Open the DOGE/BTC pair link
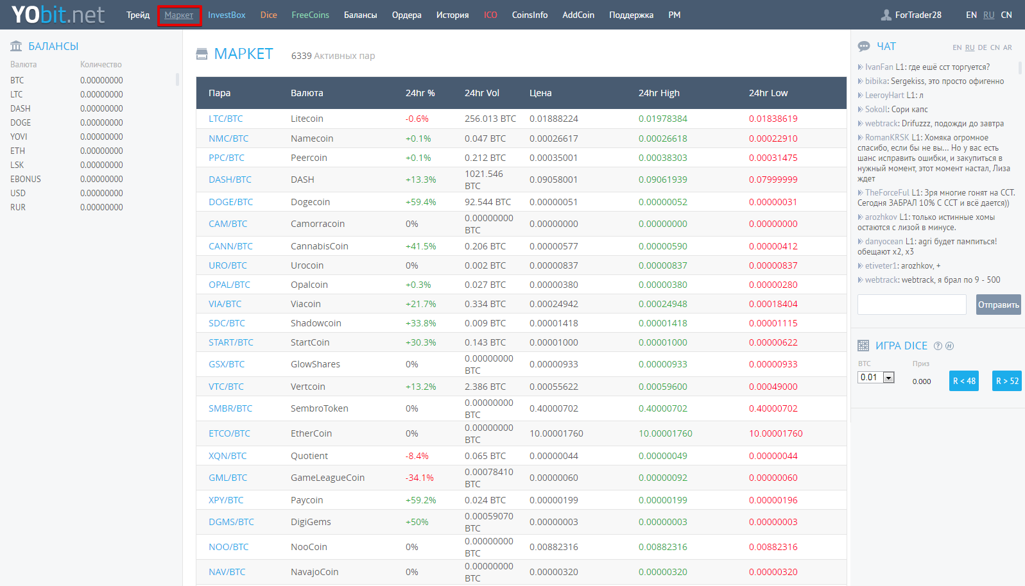Viewport: 1025px width, 586px height. [x=231, y=202]
